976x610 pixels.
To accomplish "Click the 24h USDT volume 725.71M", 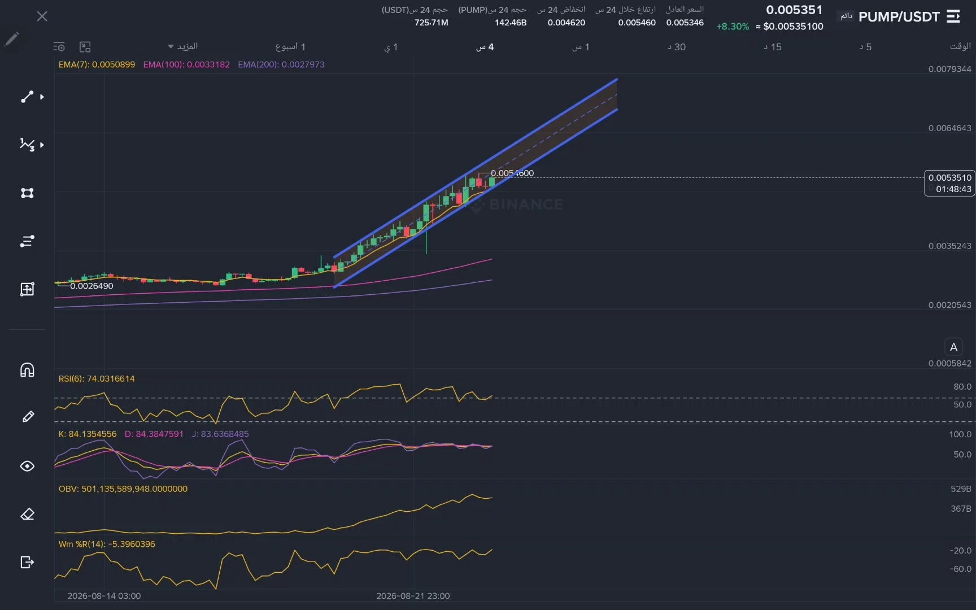I will point(431,23).
